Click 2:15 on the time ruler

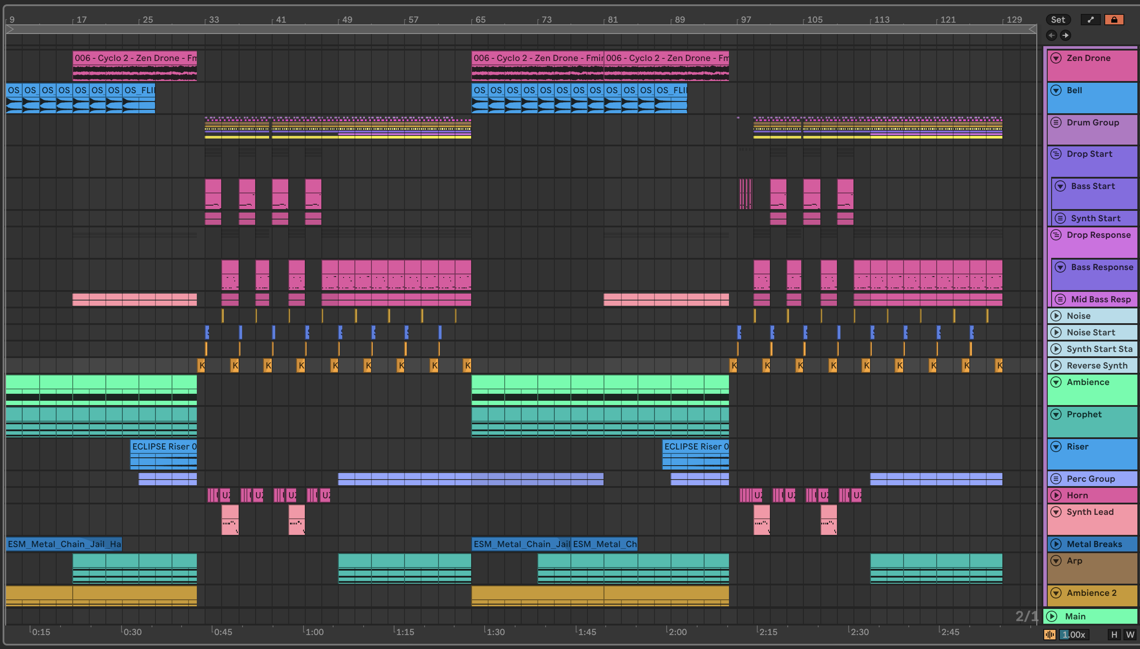click(x=768, y=632)
